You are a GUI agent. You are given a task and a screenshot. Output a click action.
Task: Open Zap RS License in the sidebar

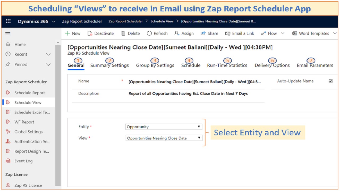pos(28,185)
